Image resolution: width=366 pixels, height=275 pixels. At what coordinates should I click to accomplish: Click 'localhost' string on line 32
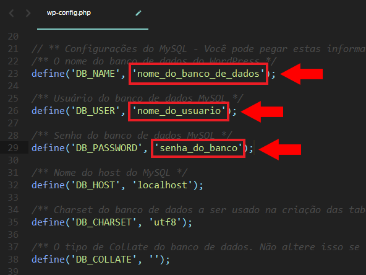162,185
